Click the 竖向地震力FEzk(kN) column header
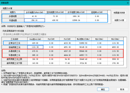 coord(55,12)
